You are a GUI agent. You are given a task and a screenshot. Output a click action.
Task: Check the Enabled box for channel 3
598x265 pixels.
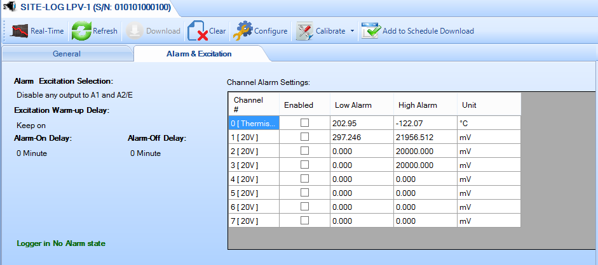tap(304, 164)
